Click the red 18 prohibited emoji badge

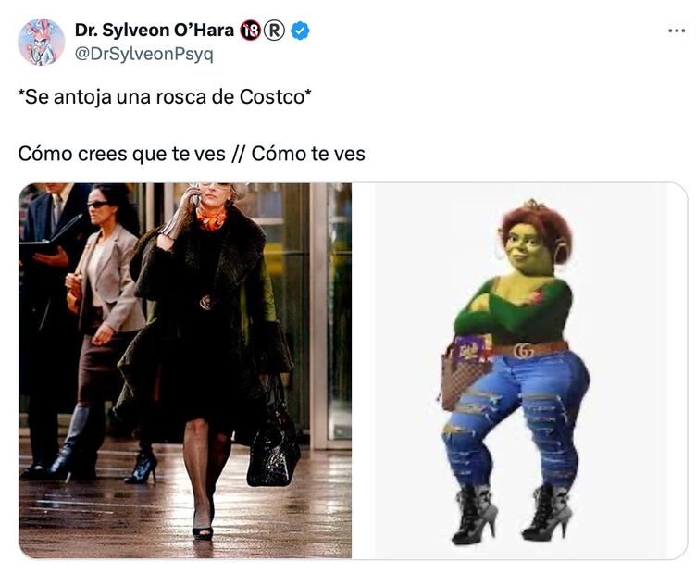(250, 31)
